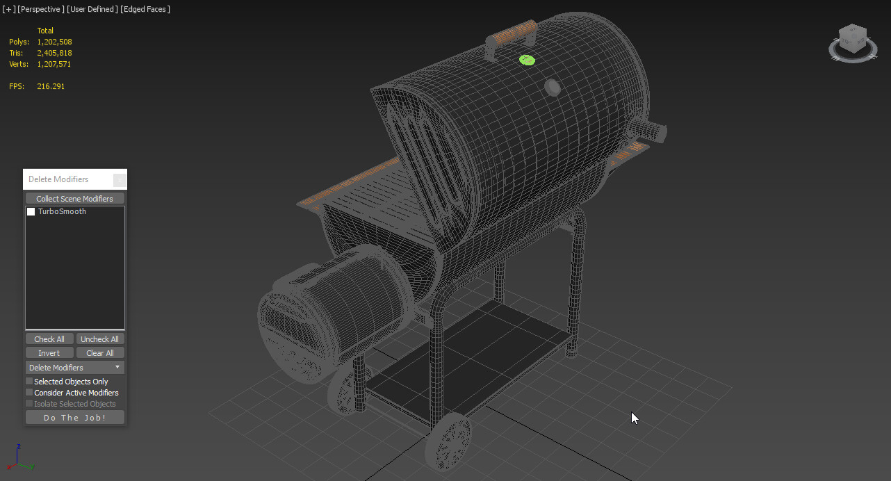Click the Check All button

(x=49, y=339)
